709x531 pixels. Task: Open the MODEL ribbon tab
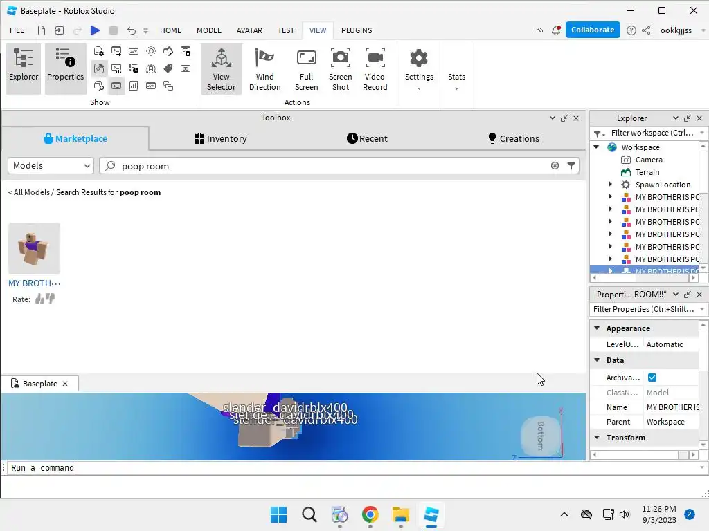point(209,30)
